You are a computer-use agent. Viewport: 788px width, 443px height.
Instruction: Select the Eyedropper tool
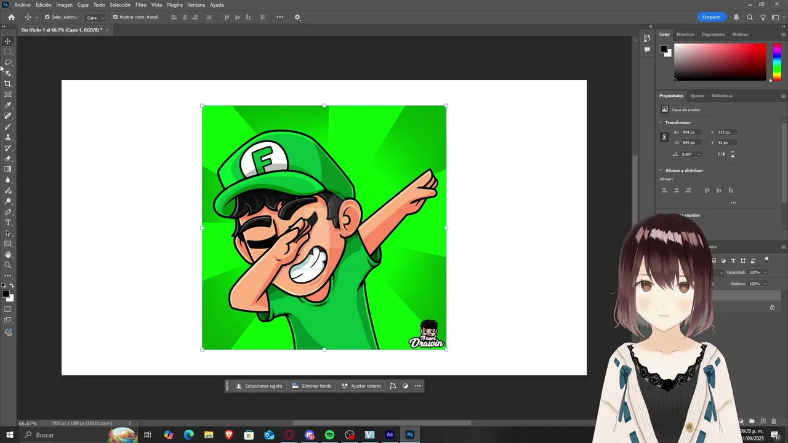click(x=8, y=105)
